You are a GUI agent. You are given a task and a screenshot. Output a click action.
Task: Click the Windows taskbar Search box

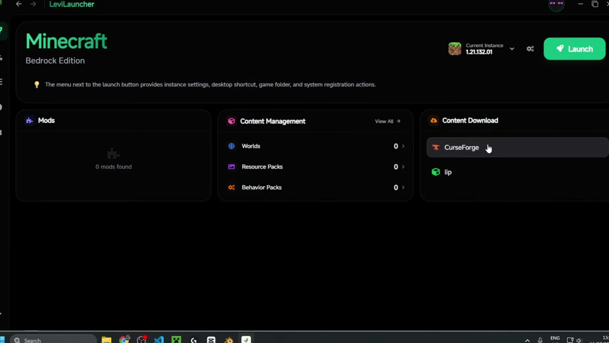pos(53,340)
